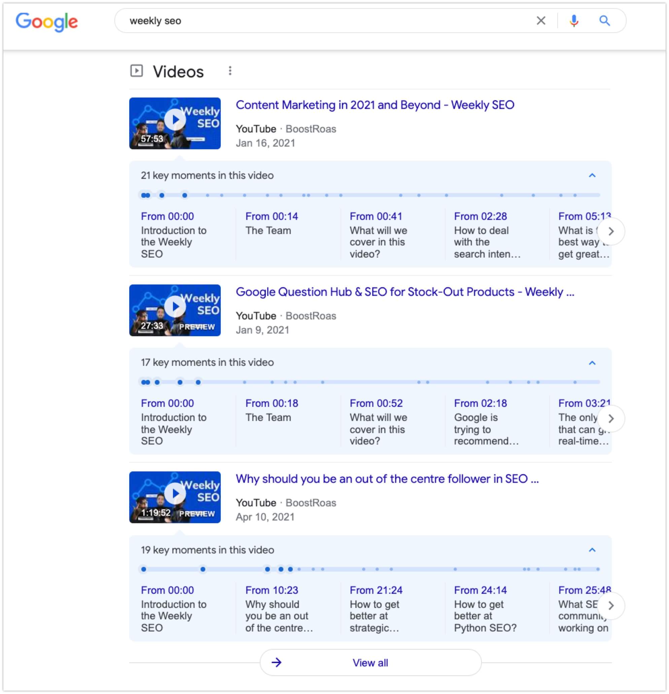
Task: Start voice search with the microphone icon
Action: click(574, 21)
